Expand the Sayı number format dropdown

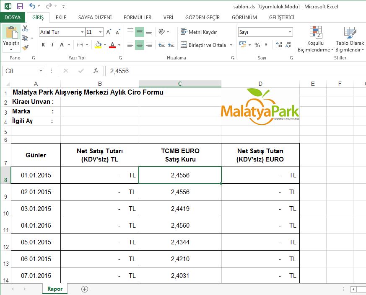(290, 32)
